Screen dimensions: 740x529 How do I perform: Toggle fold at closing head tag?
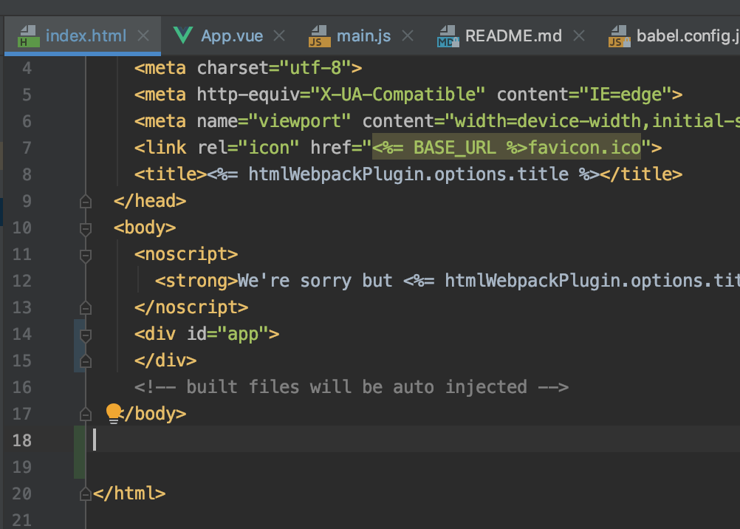coord(86,202)
